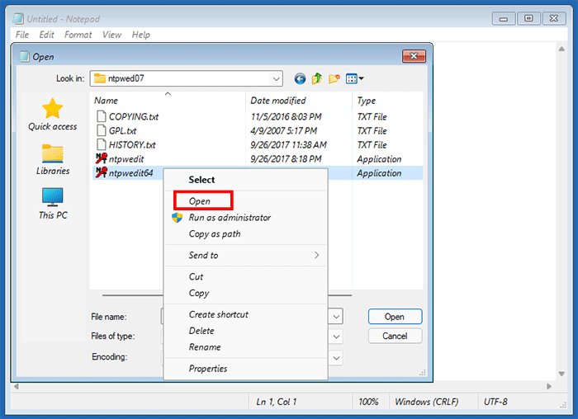Click the COPYING.txt file icon

(x=101, y=116)
